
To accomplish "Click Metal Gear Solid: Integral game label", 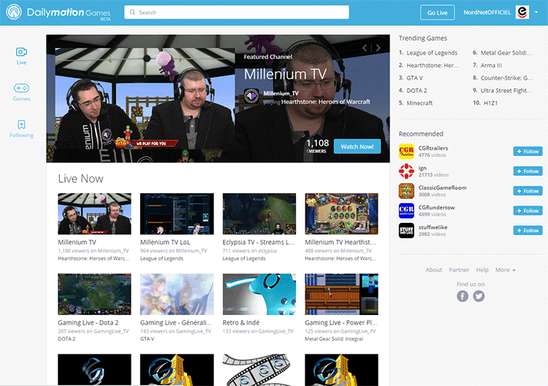I will pos(334,338).
